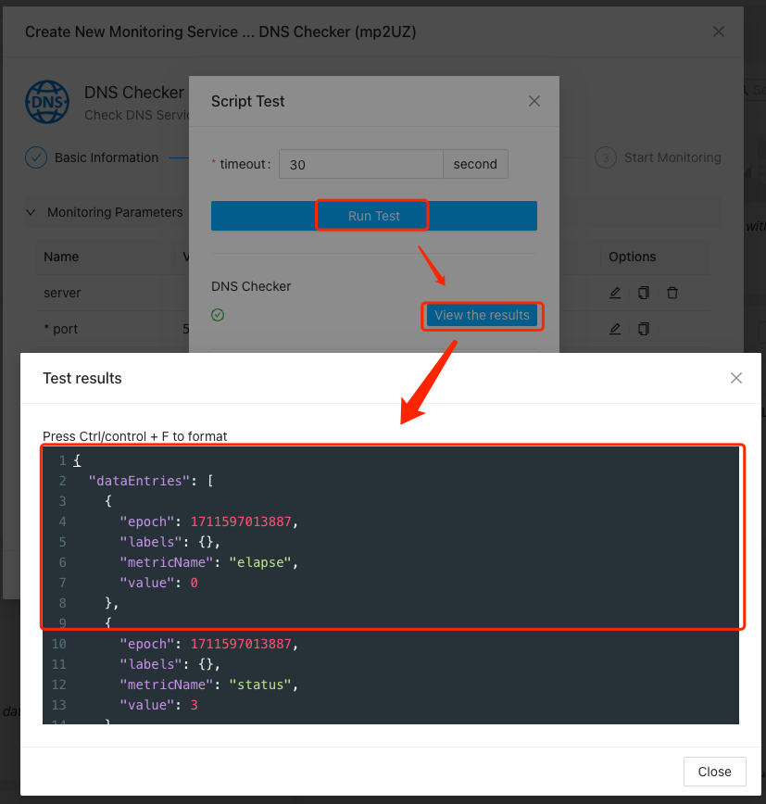The image size is (766, 804).
Task: Close the Create New Monitoring Service window
Action: point(719,31)
